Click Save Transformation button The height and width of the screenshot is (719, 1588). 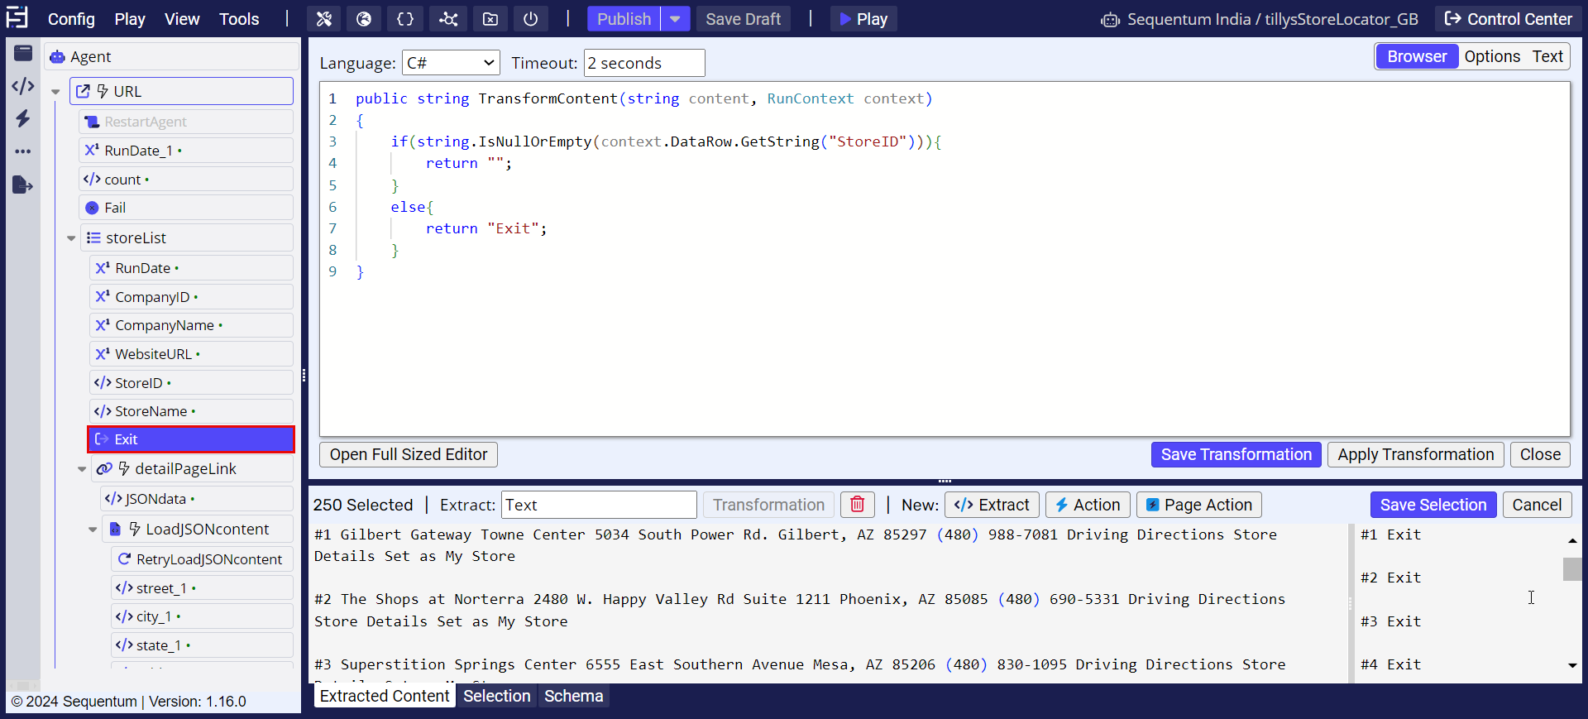(x=1236, y=454)
